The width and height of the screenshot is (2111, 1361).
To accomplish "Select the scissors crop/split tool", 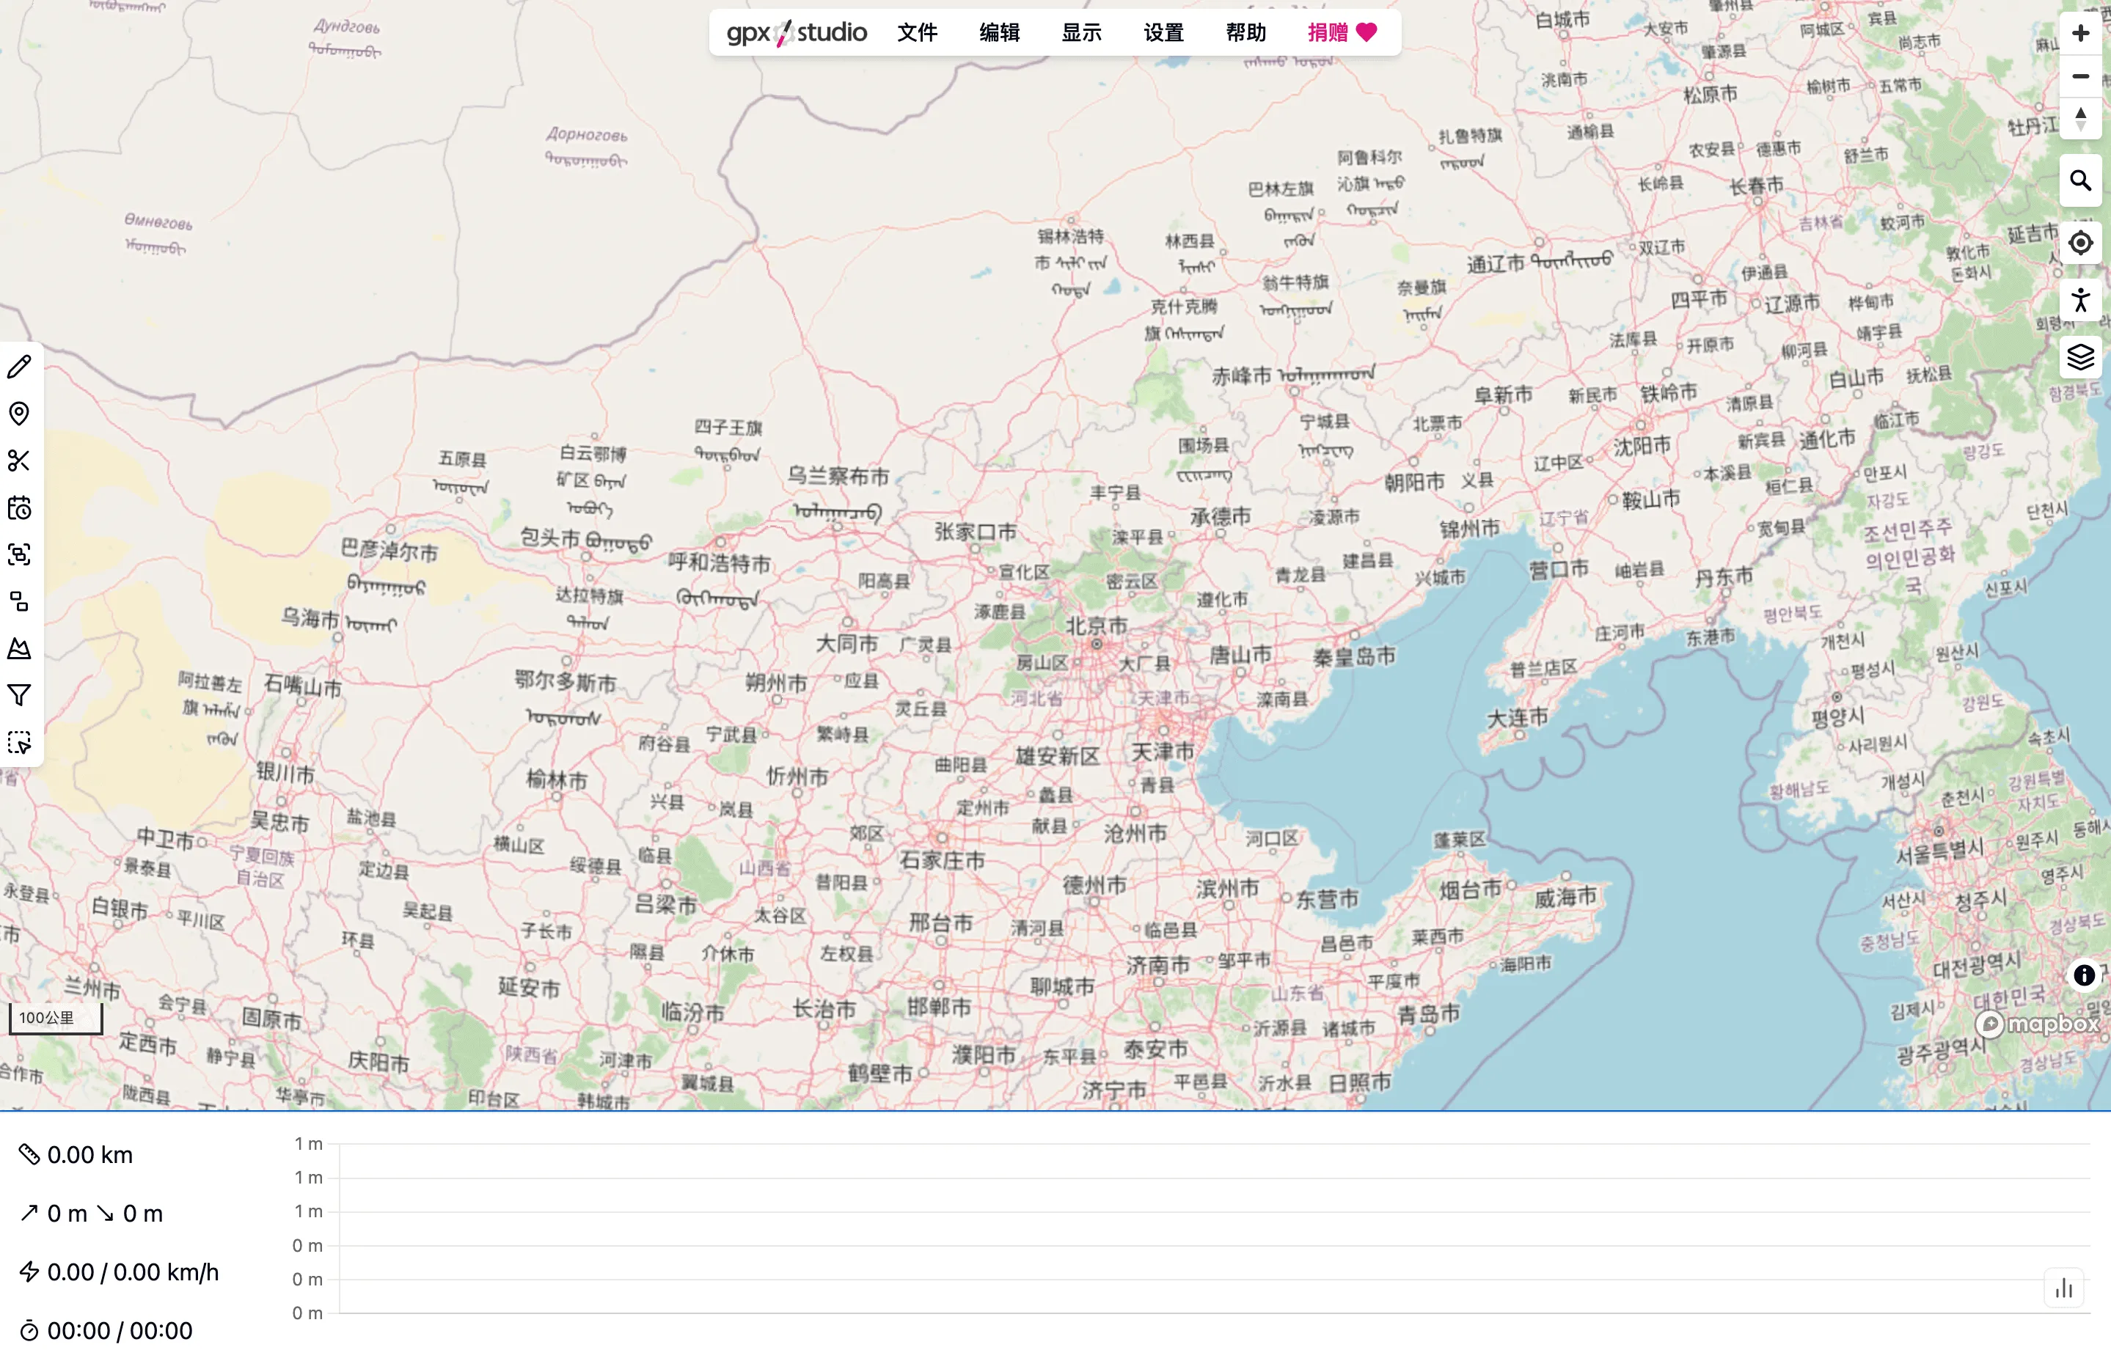I will 20,461.
